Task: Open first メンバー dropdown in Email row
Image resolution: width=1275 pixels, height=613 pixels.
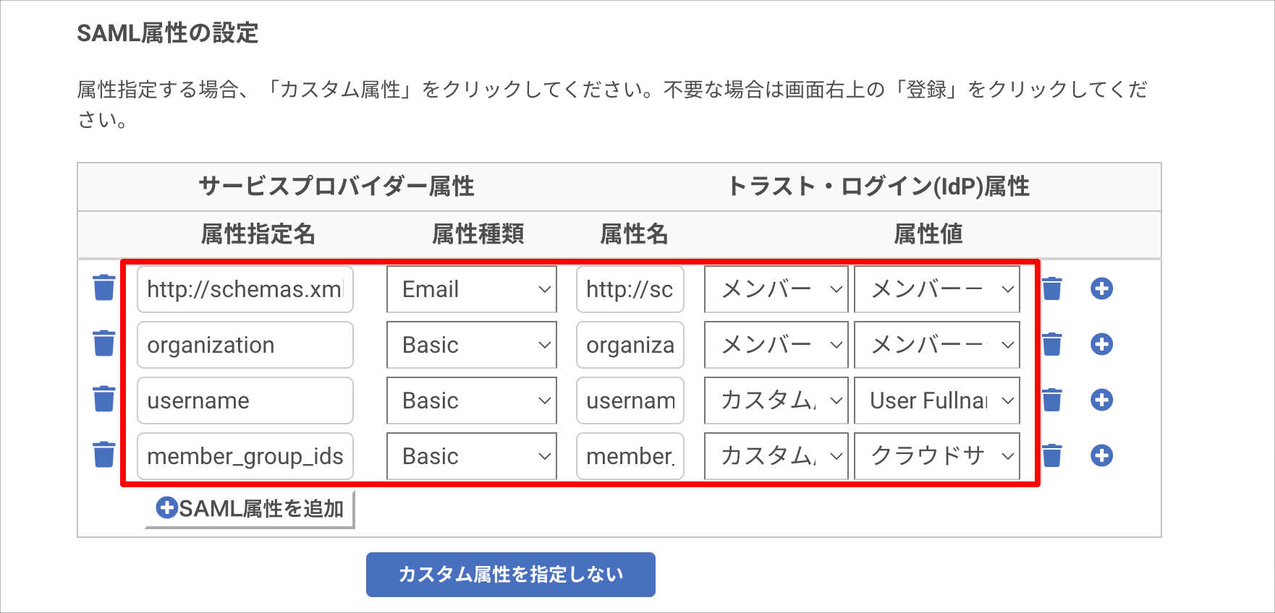Action: tap(776, 289)
